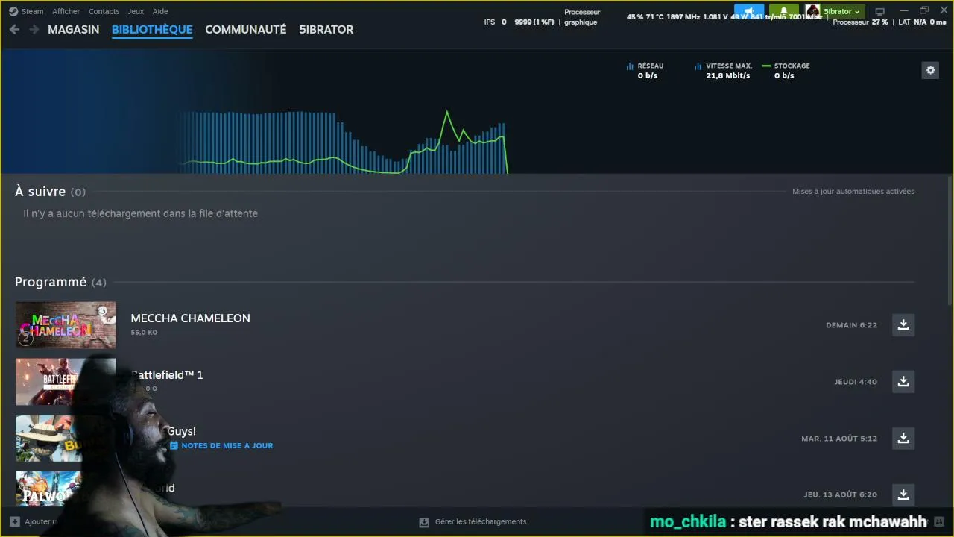
Task: Download the update scheduled Jeu. 13 août
Action: [x=903, y=494]
